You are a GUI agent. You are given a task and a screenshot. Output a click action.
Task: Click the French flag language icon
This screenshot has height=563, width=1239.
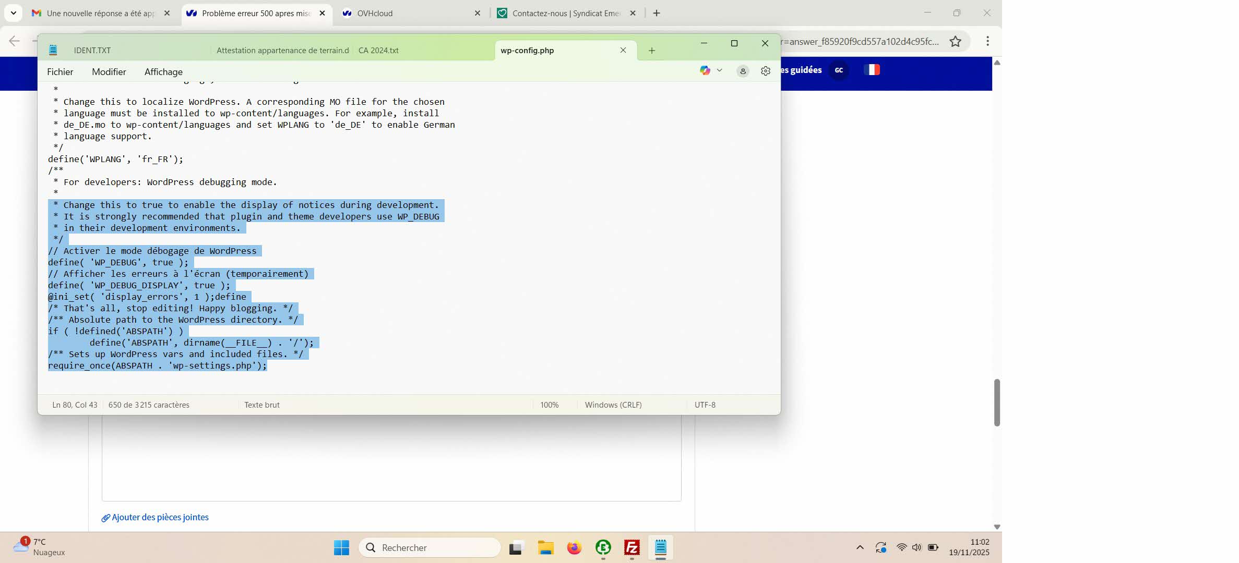[x=872, y=70]
